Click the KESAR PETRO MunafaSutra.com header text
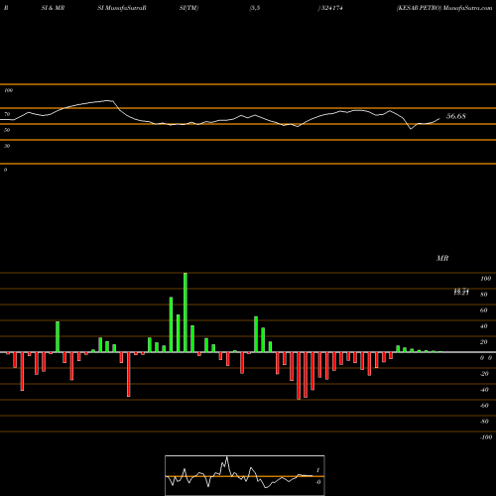The width and height of the screenshot is (496, 496). pos(444,8)
